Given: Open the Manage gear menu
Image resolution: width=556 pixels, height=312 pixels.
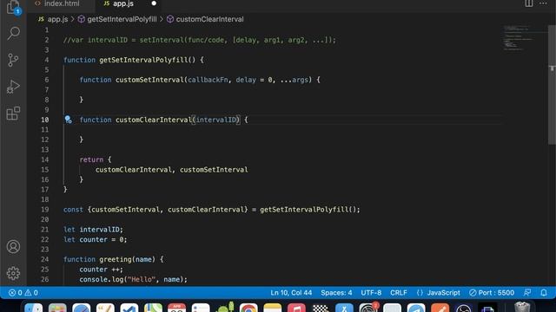Looking at the screenshot, I should 13,273.
